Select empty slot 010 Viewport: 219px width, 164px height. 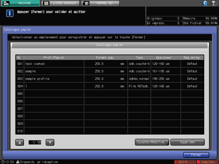tap(110, 131)
